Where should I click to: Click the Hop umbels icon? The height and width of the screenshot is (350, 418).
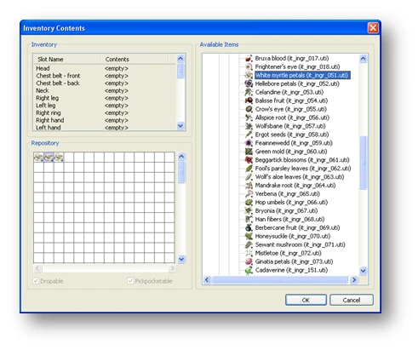tap(249, 203)
